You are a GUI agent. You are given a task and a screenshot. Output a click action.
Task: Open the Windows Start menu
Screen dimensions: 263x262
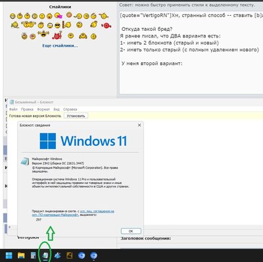pyautogui.click(x=9, y=255)
